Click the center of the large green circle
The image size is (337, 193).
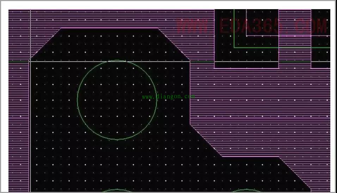(x=117, y=100)
